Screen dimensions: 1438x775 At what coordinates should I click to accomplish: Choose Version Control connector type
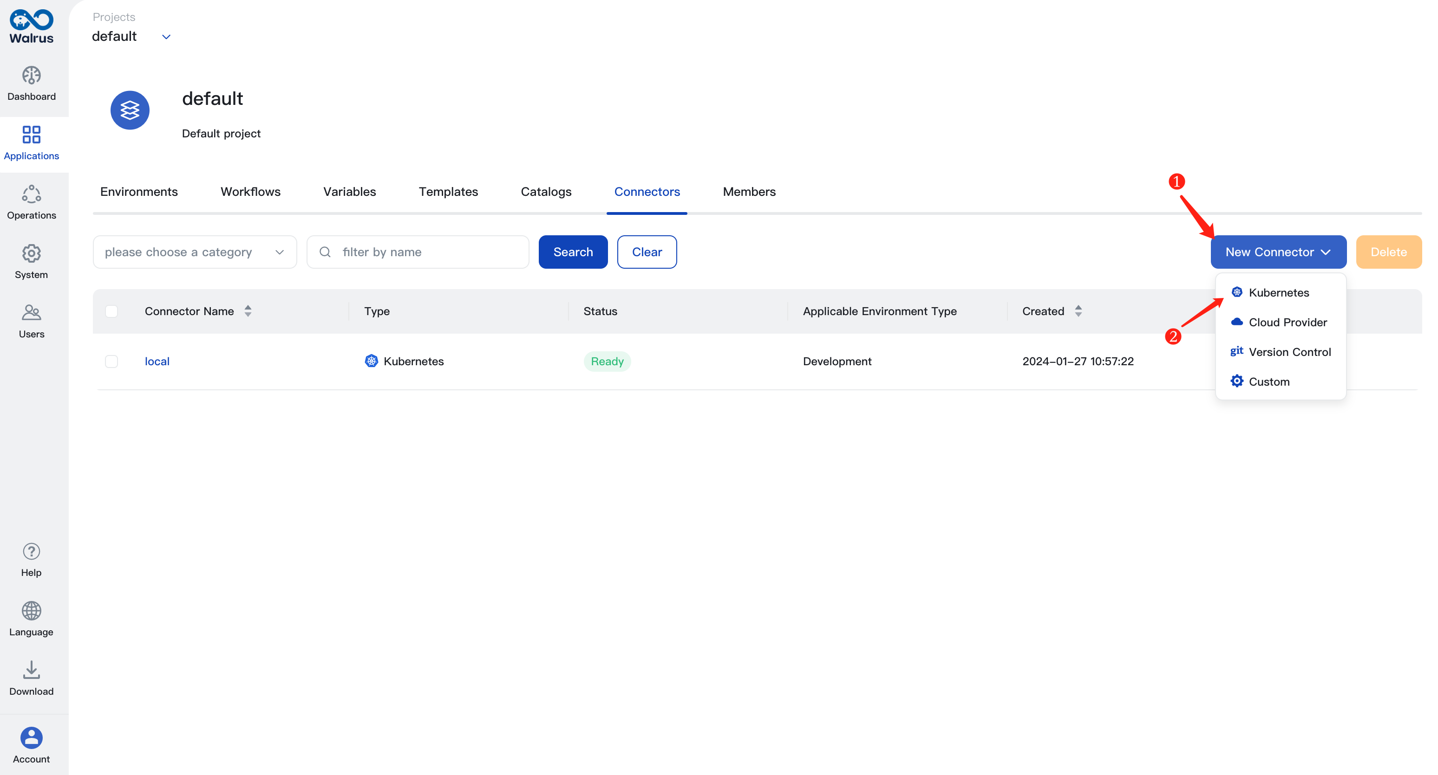1281,351
